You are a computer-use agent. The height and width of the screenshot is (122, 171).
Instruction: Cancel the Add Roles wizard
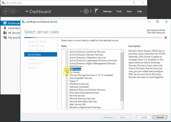[x=160, y=117]
